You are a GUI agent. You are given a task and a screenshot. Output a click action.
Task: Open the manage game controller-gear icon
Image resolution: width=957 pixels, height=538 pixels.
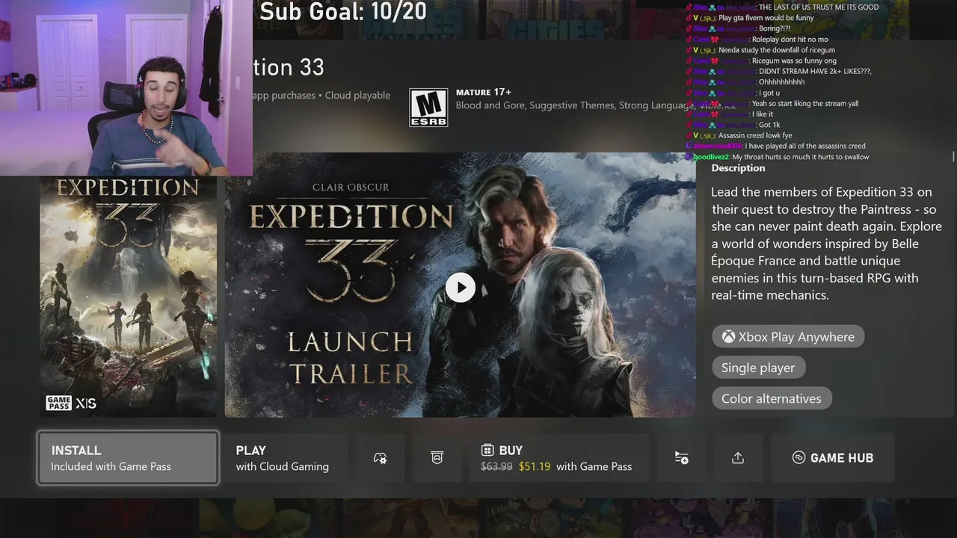coord(380,458)
